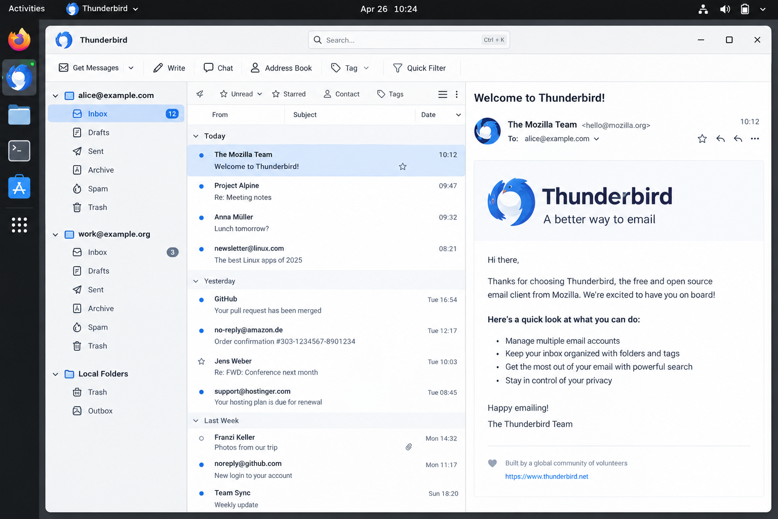The width and height of the screenshot is (778, 519).
Task: Open alice's Spam folder
Action: [116, 189]
